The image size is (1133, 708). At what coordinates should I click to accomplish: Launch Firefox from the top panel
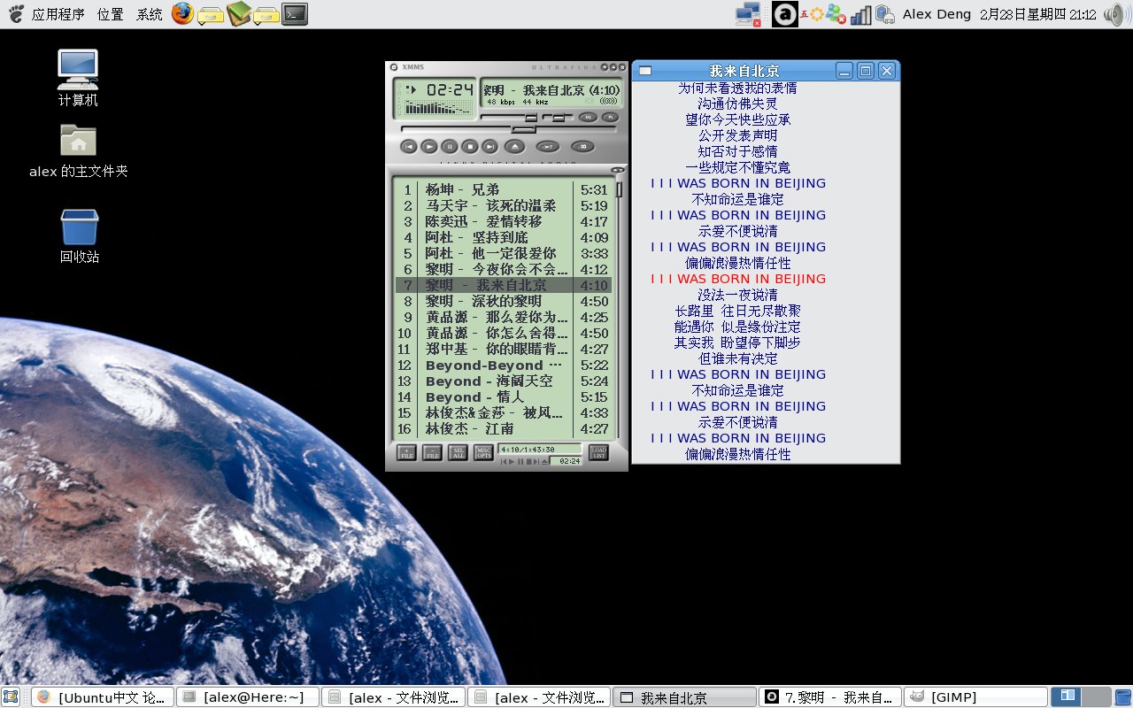pos(182,13)
